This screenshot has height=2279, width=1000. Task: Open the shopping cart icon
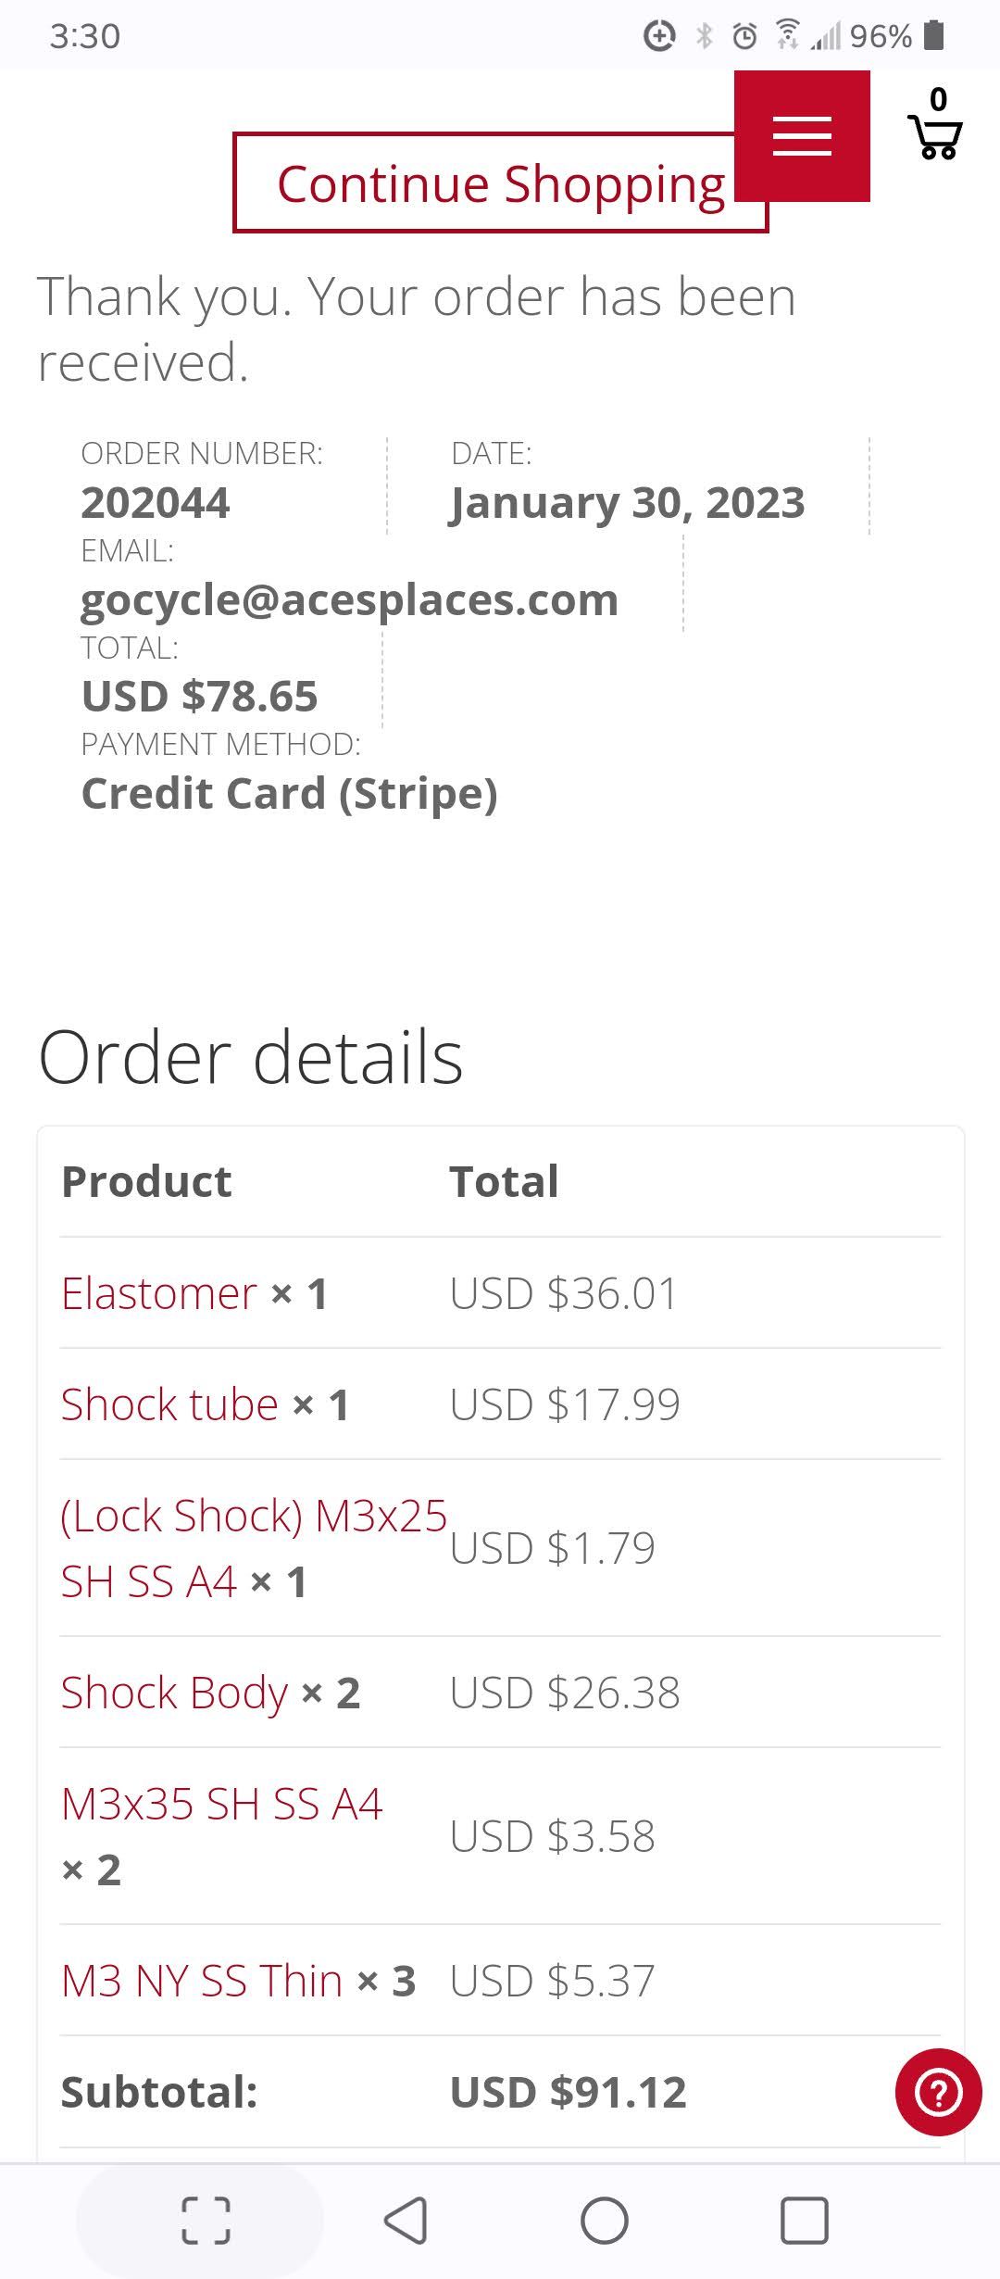pos(935,137)
